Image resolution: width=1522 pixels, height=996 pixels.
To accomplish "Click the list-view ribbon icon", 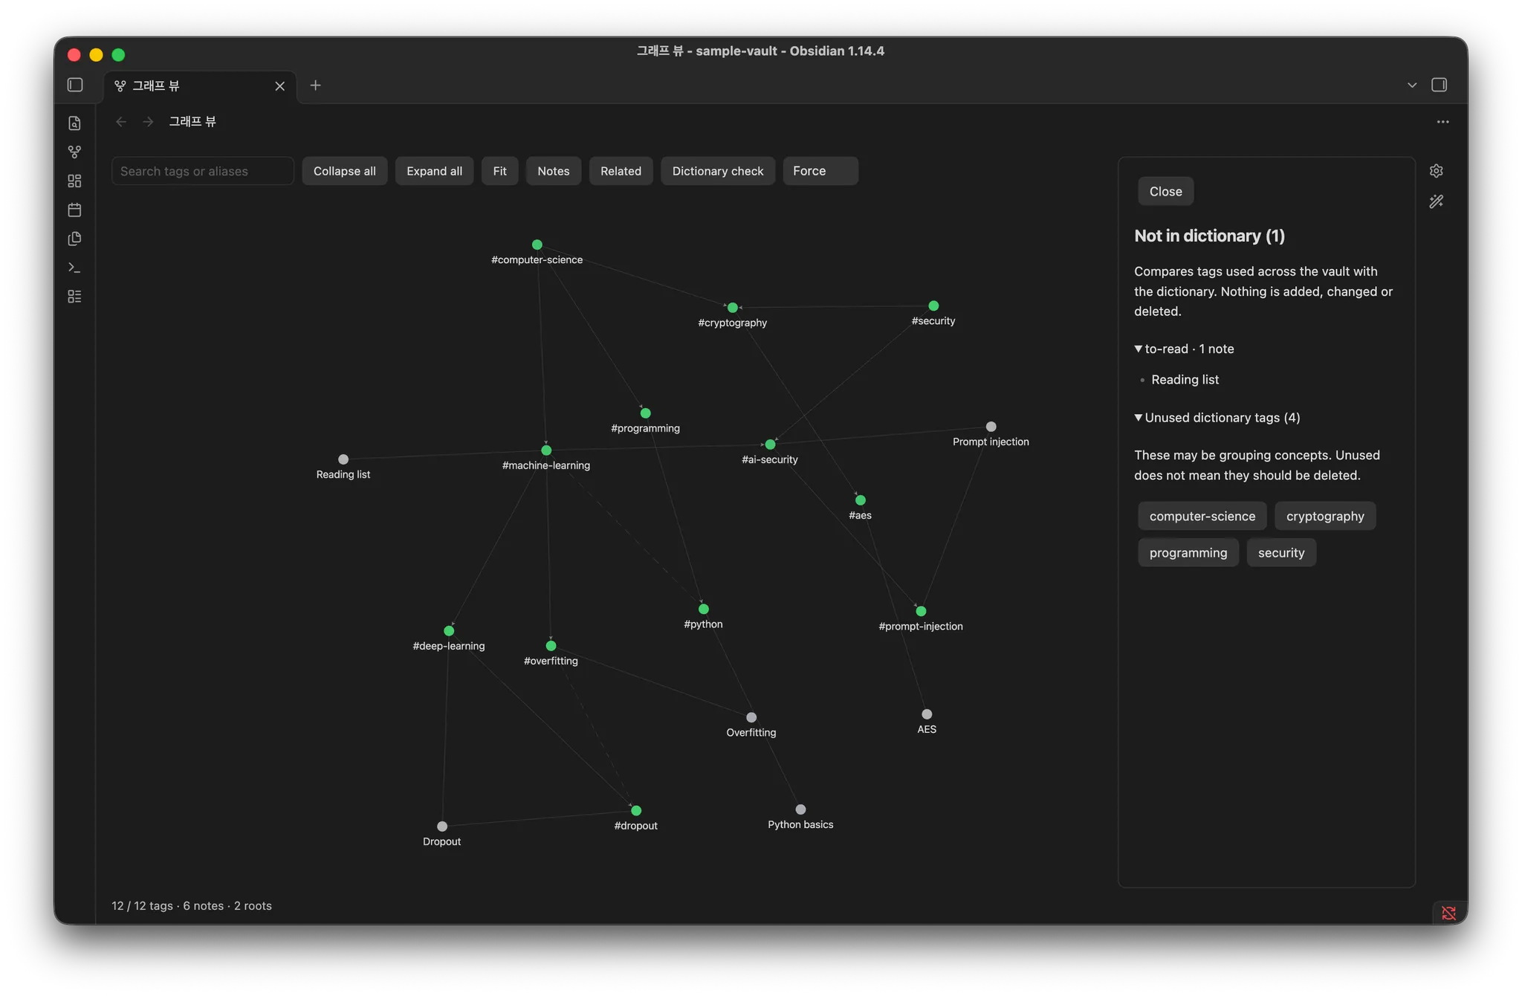I will 74,297.
